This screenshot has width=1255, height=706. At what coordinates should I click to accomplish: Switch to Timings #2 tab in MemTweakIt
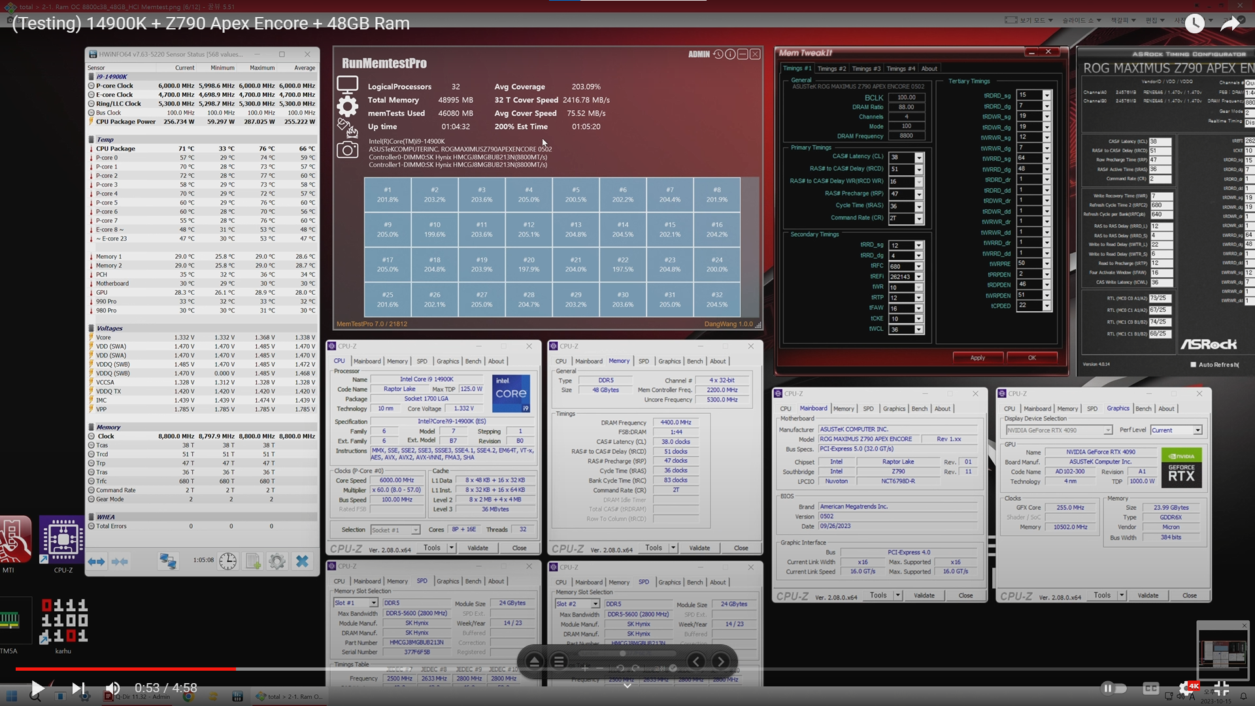831,69
